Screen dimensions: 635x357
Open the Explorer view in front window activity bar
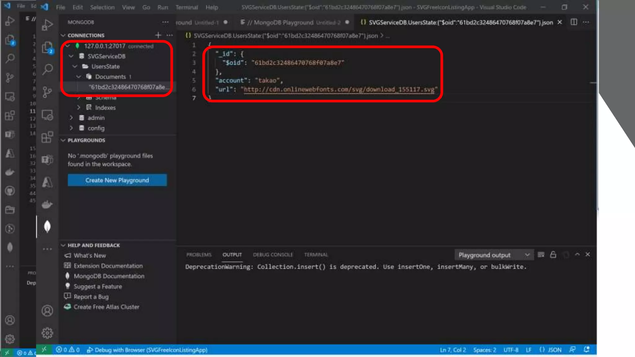click(x=47, y=48)
